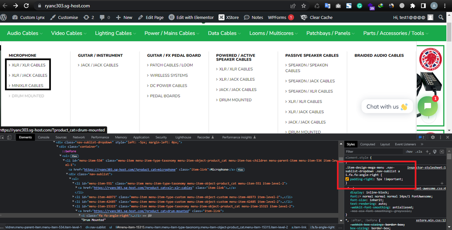Viewport: 452px width, 230px height.
Task: Add a new style rule with plus icon
Action: [427, 151]
